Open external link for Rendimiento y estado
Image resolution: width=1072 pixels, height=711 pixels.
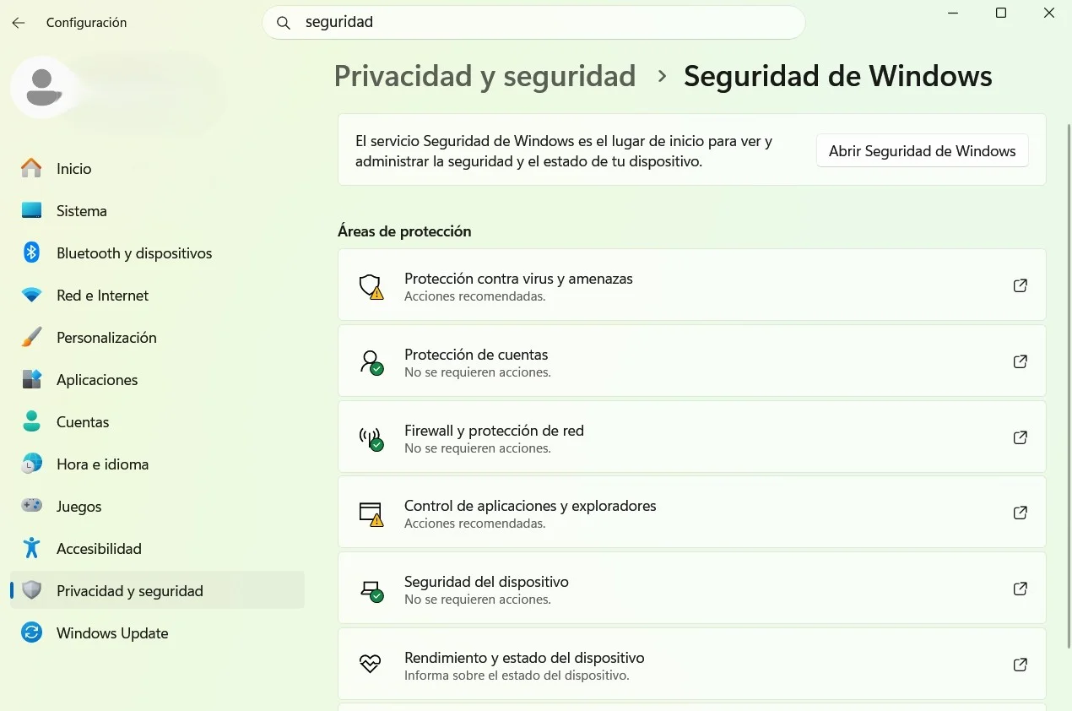tap(1020, 665)
